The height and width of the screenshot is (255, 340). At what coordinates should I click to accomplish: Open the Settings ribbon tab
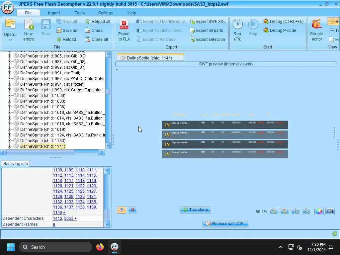(105, 13)
